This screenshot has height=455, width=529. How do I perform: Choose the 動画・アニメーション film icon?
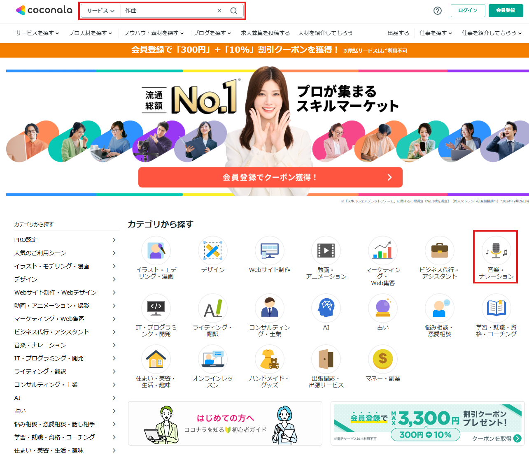(x=326, y=251)
